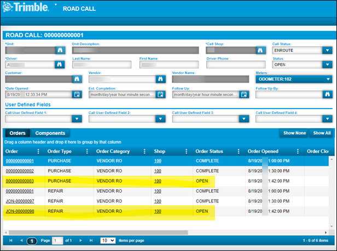The image size is (337, 251).
Task: Open the Est. Completion calendar picker
Action: tap(160, 94)
